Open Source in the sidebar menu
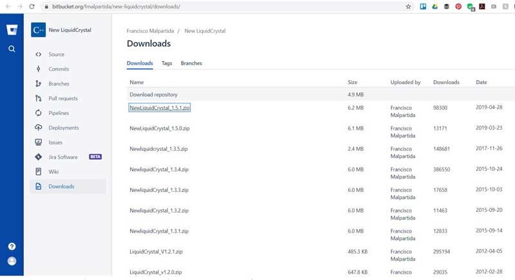 pos(57,55)
